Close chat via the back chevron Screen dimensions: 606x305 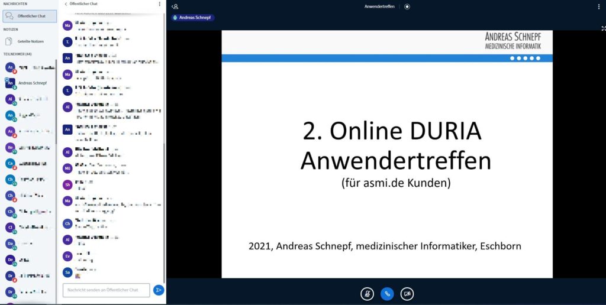(66, 4)
